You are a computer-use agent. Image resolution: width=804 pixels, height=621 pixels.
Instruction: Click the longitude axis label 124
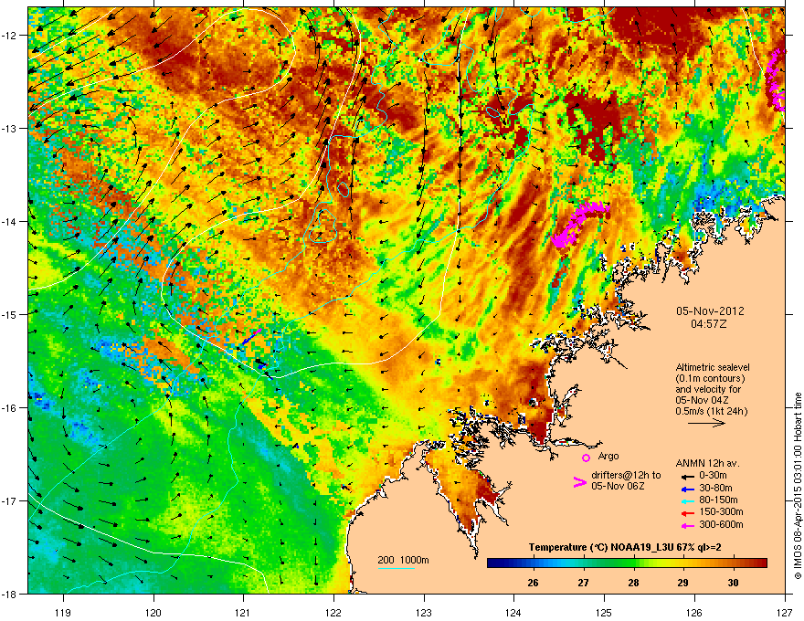pos(514,612)
